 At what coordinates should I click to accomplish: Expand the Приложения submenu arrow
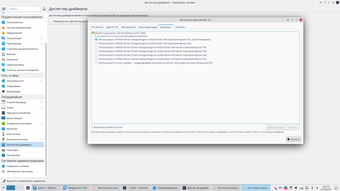click(x=41, y=44)
